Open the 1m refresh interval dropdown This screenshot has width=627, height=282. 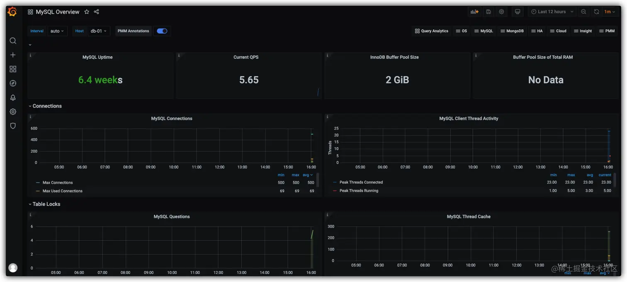610,12
